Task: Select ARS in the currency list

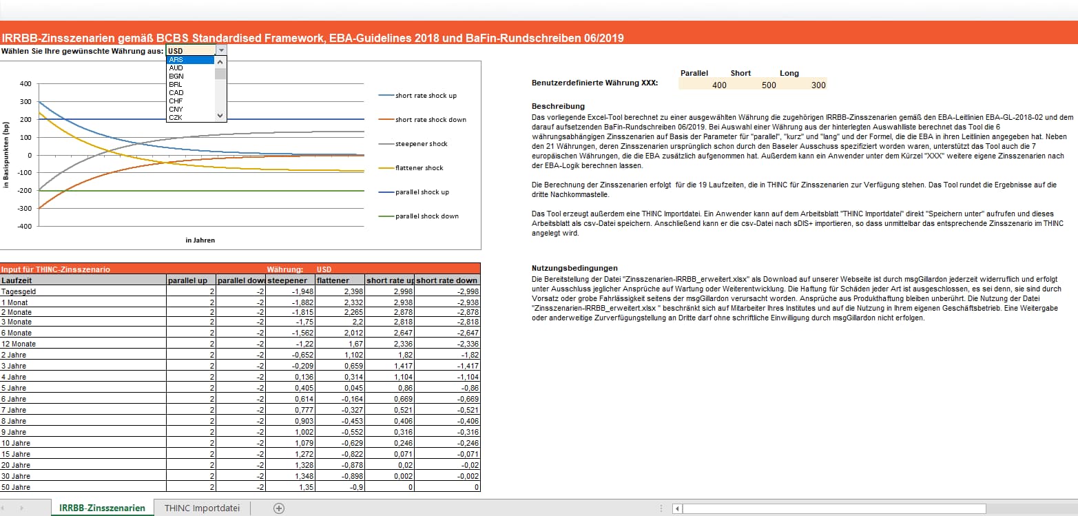Action: coord(190,60)
